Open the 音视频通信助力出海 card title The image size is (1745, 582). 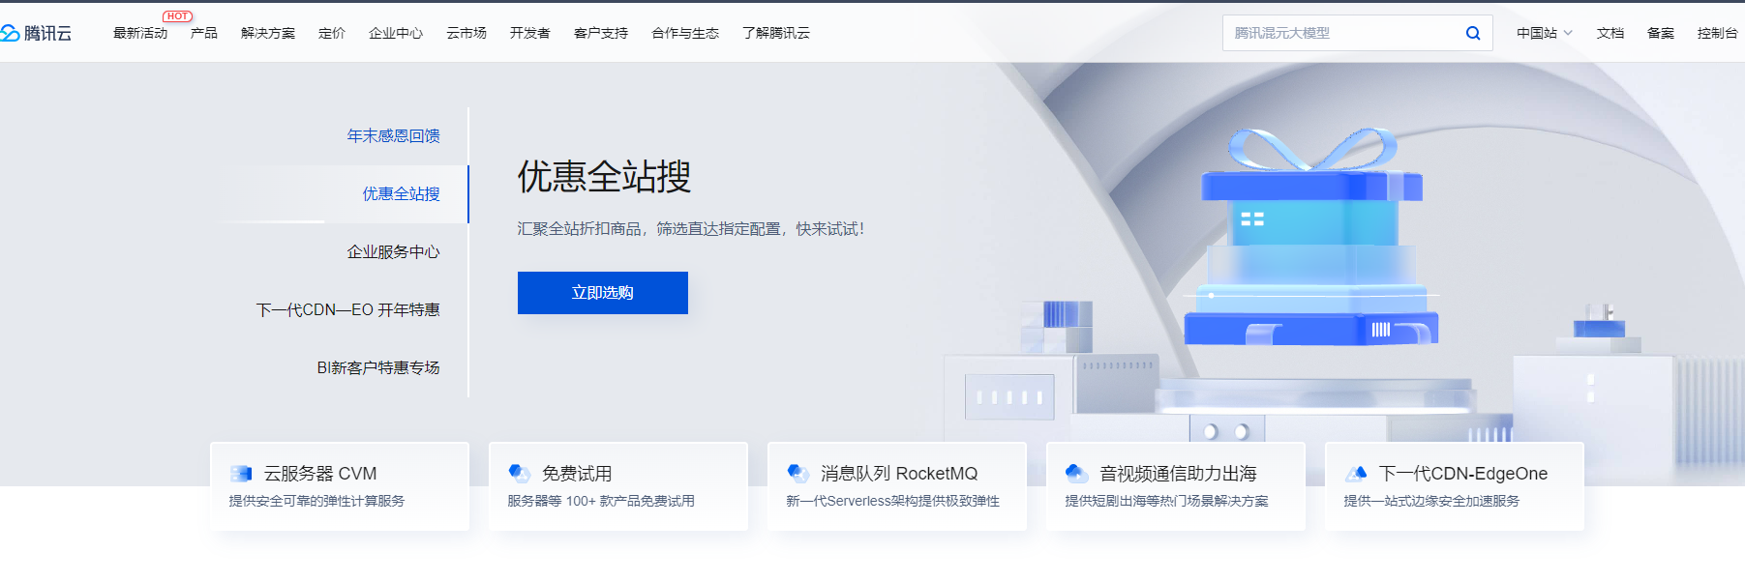(1178, 474)
